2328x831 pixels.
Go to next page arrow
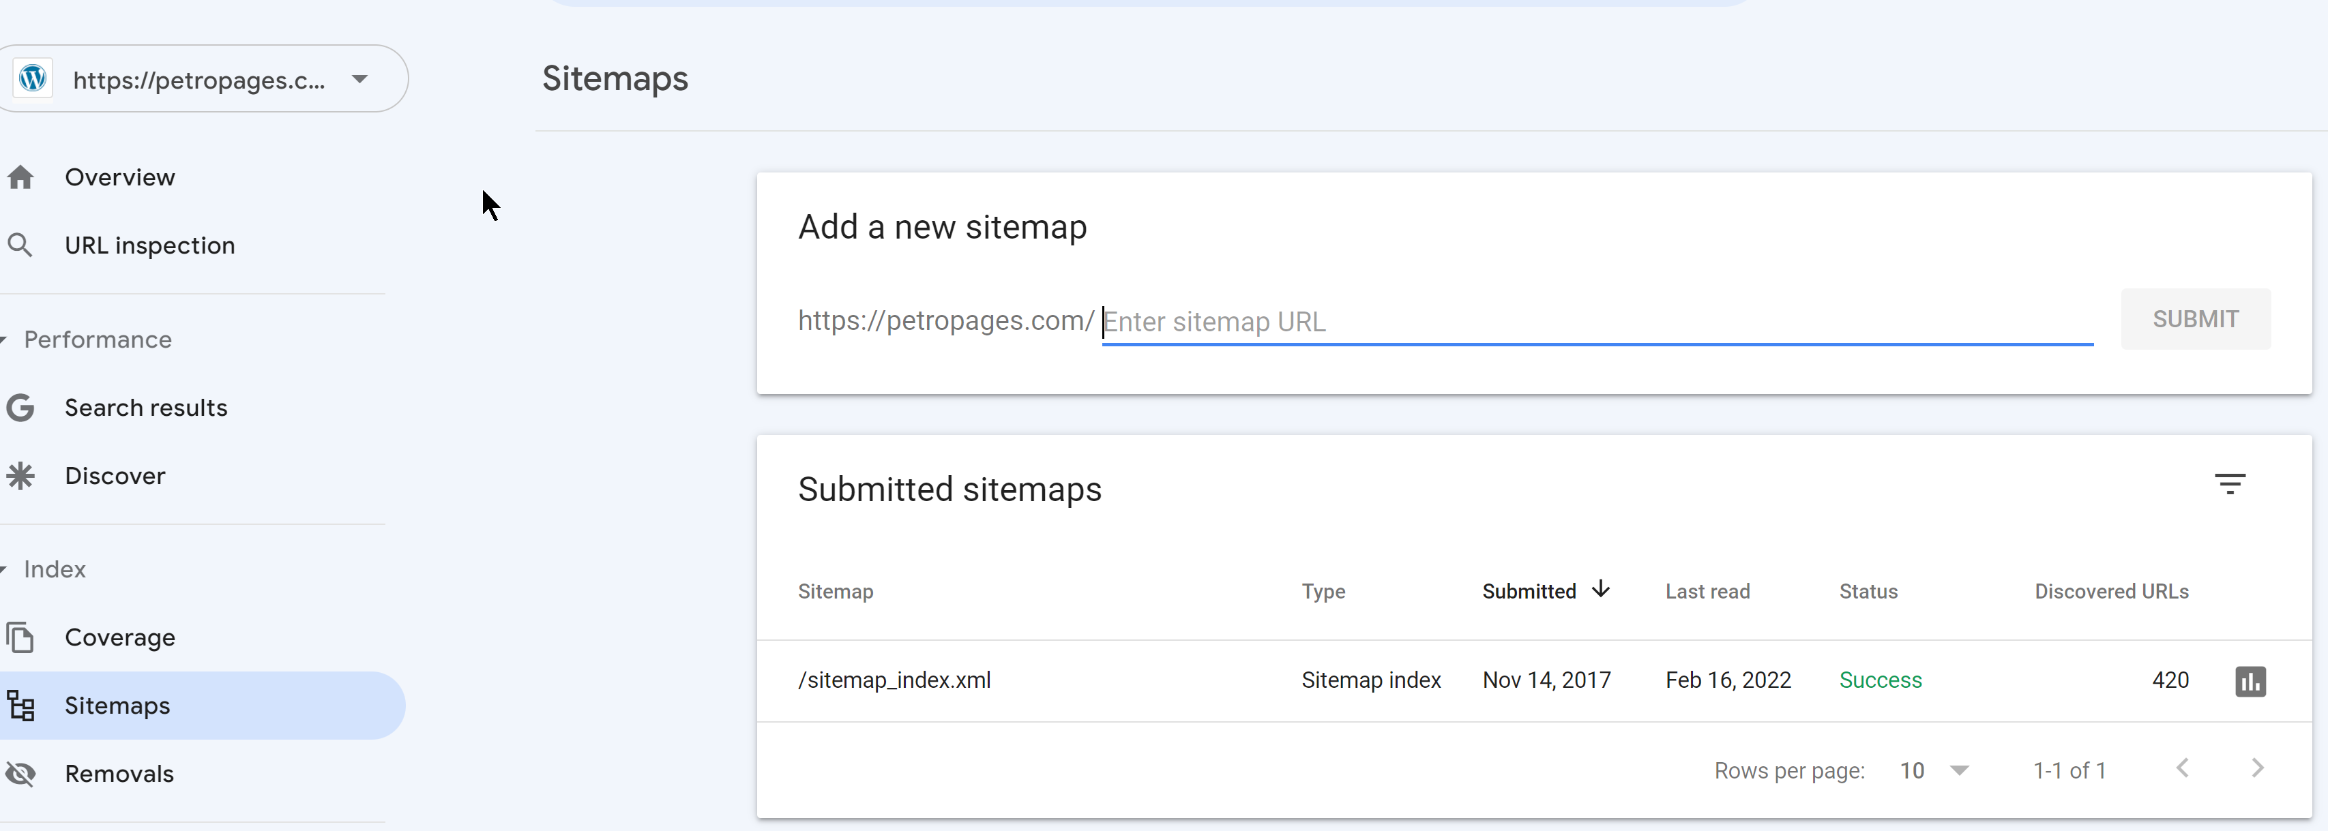point(2256,769)
